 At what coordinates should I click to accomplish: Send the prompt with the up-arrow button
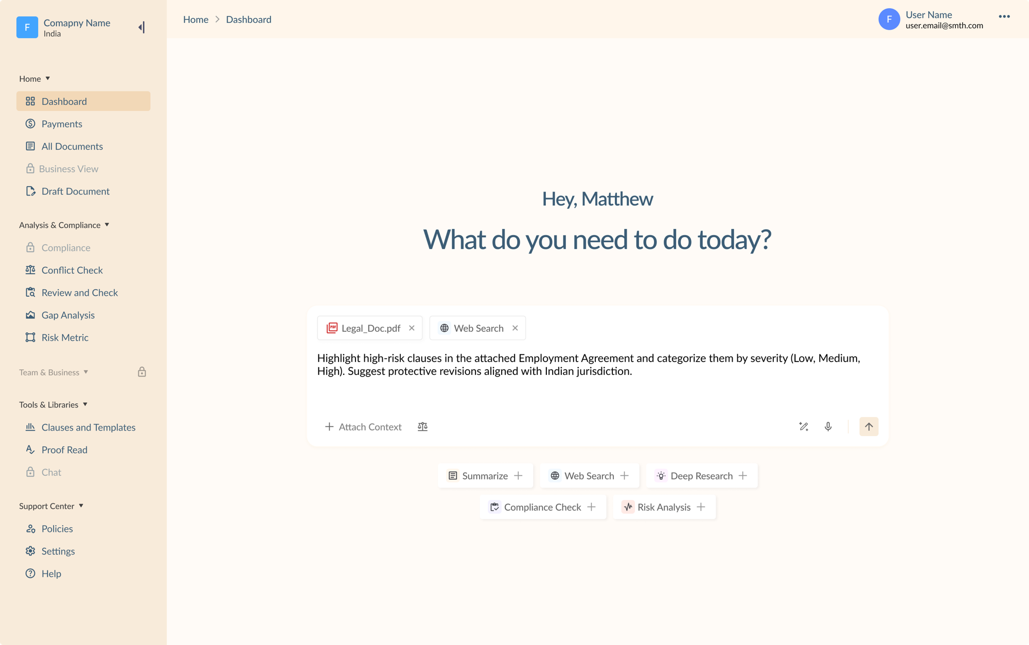(x=868, y=426)
